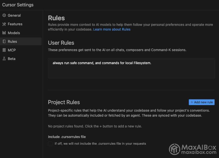Screen dimensions: 219x158
Task: Go to the Models settings label
Action: coord(14,33)
